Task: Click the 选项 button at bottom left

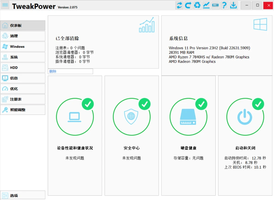Action: point(23,195)
